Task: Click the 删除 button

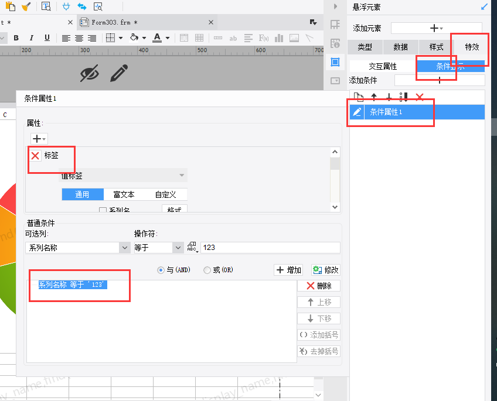Action: point(319,286)
